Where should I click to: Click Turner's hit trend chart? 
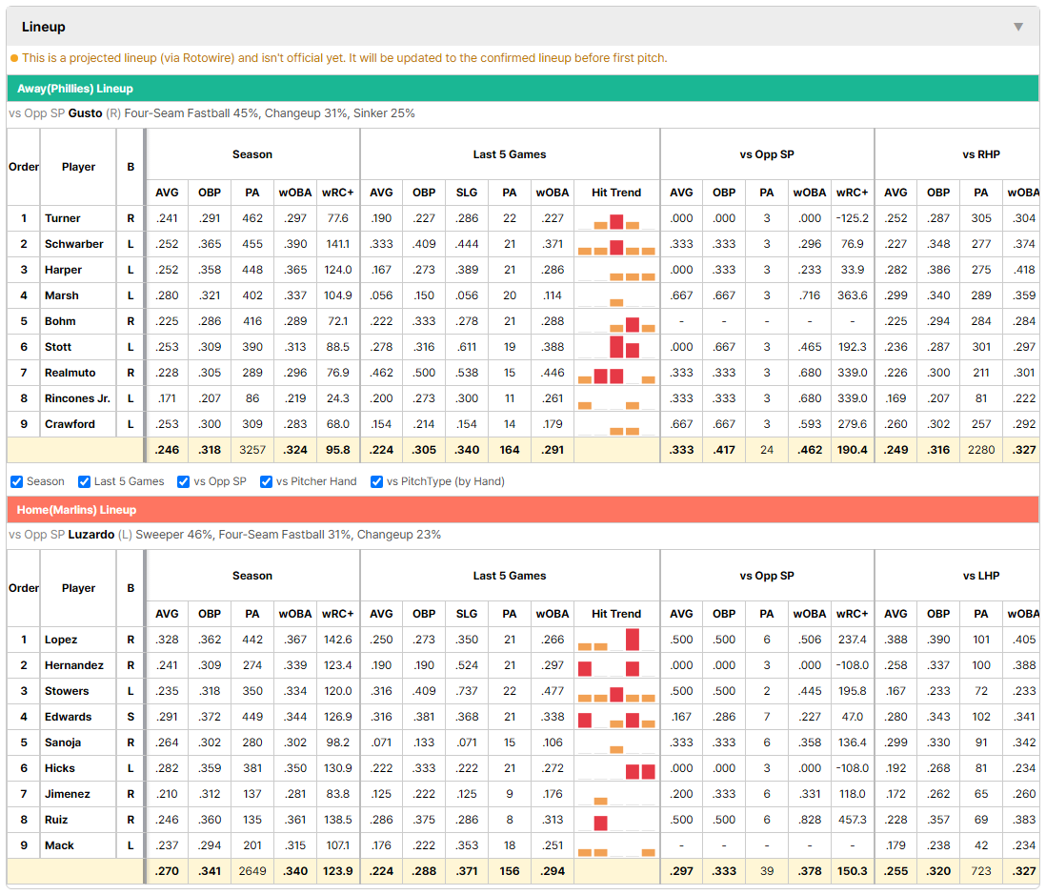[616, 219]
